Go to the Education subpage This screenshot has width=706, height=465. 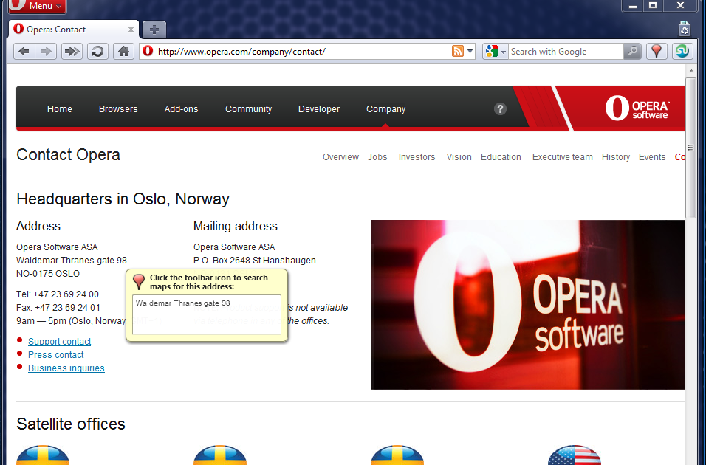(501, 157)
